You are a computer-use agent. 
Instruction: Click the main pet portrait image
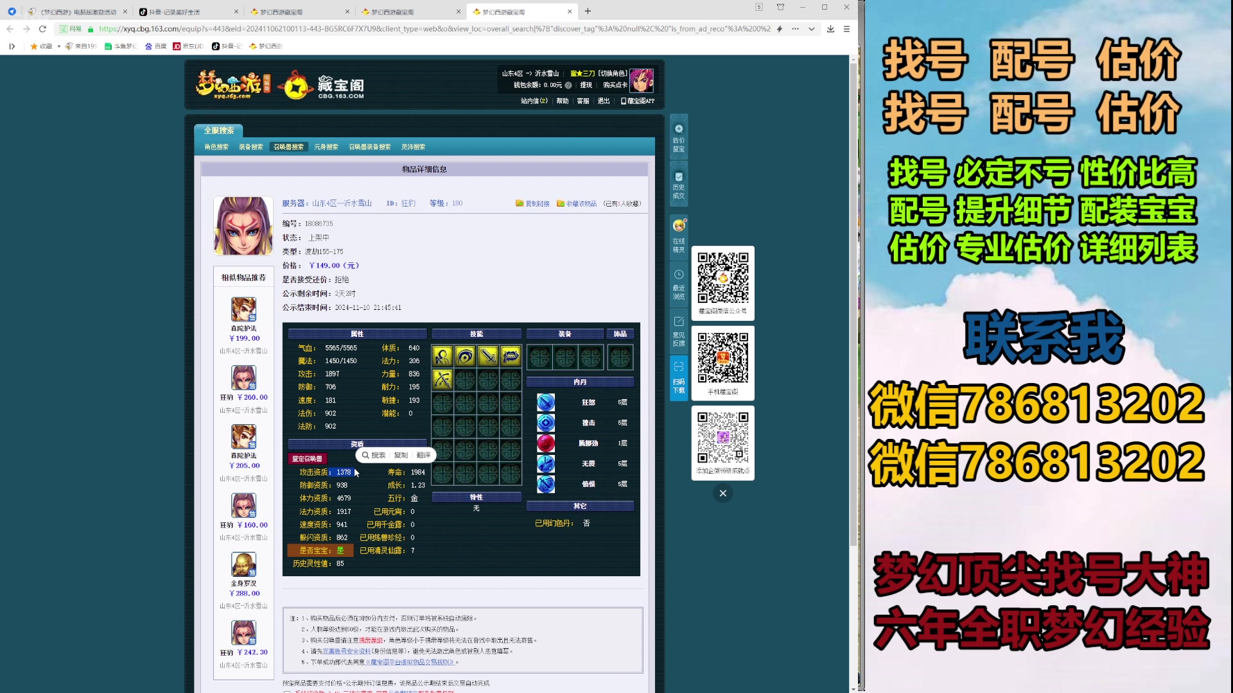coord(243,226)
